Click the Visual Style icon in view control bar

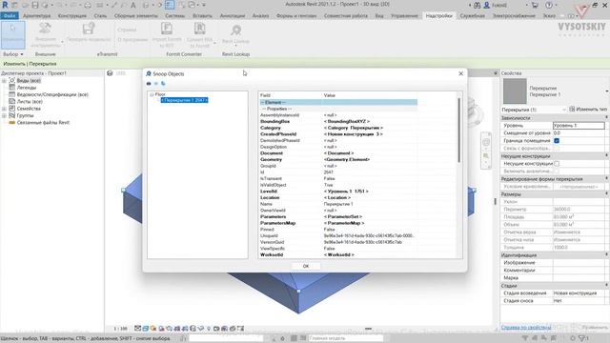(146, 329)
